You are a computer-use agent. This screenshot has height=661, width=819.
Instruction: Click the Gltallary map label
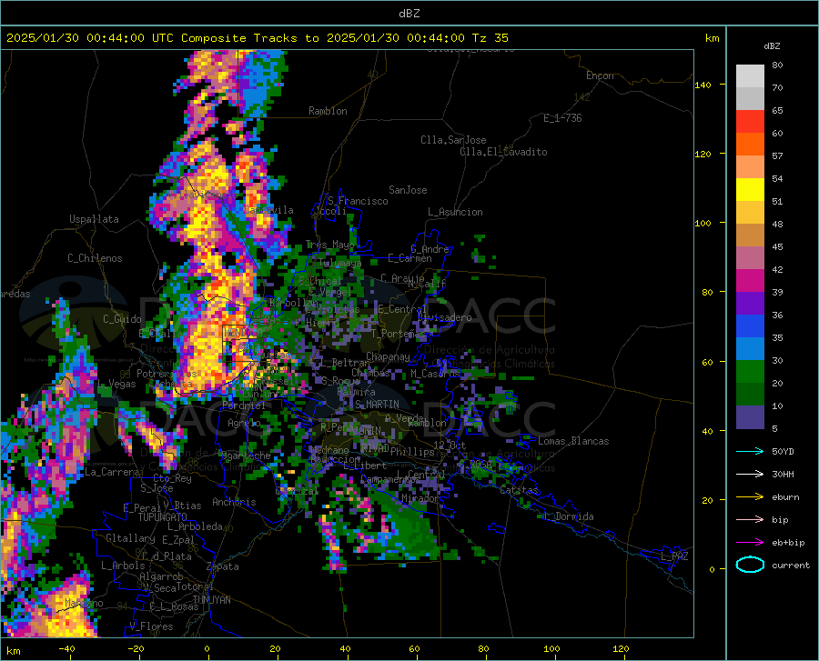(130, 538)
